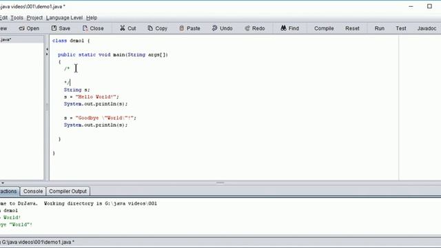
Task: Open the Edit menu
Action: (3, 18)
